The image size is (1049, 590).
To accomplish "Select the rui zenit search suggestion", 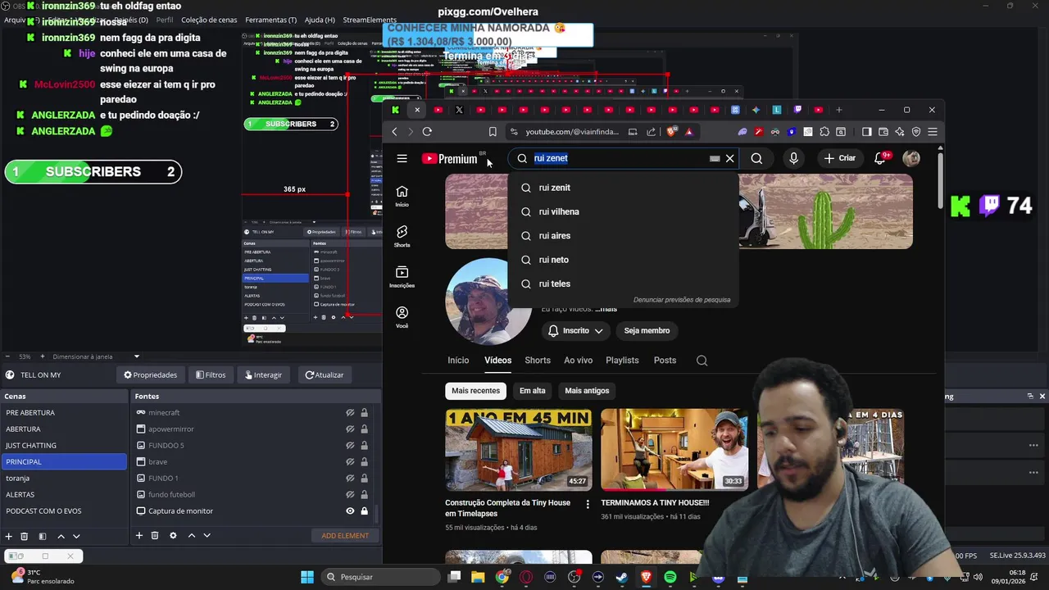I will click(624, 188).
